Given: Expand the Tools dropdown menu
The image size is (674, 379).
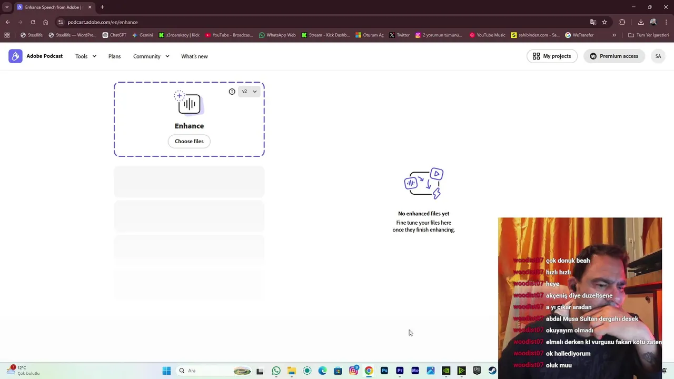Looking at the screenshot, I should (86, 56).
